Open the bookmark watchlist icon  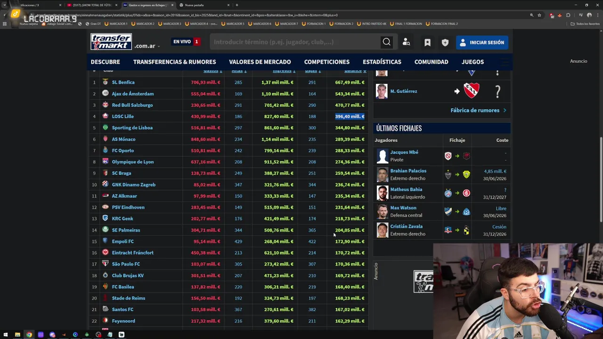427,42
